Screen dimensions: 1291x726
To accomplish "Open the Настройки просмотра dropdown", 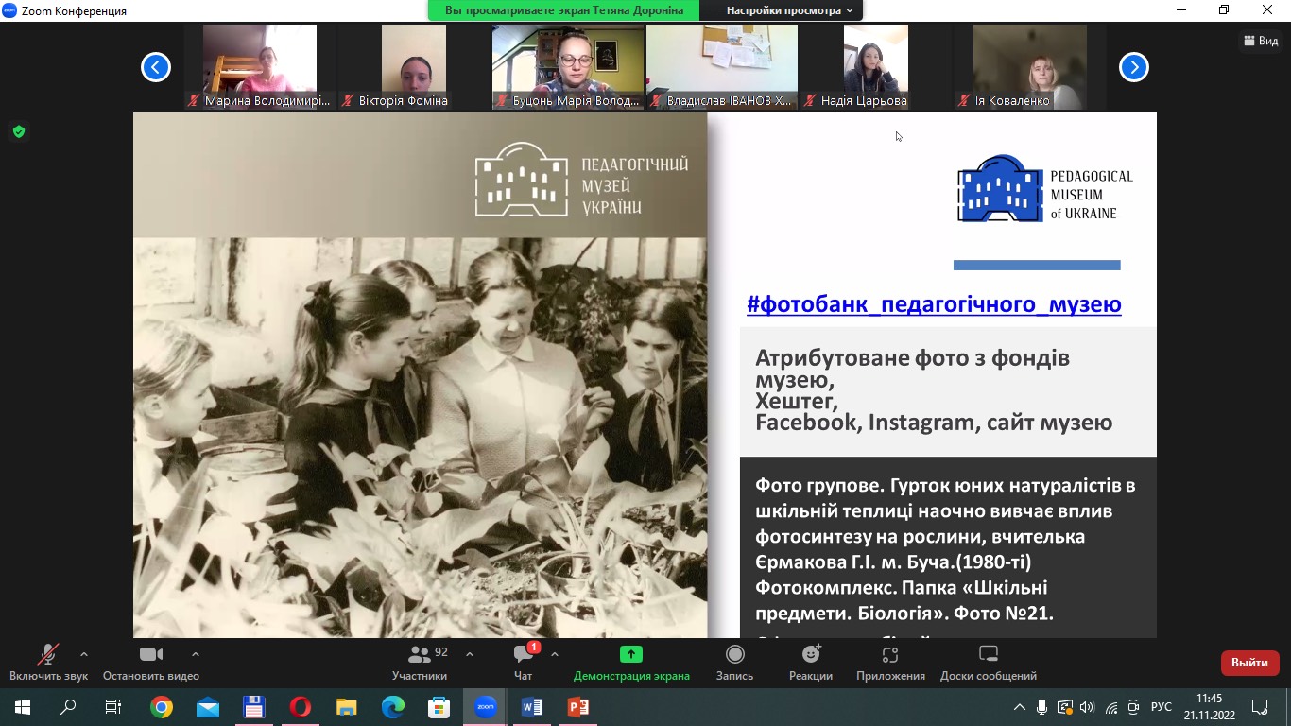I will (788, 10).
